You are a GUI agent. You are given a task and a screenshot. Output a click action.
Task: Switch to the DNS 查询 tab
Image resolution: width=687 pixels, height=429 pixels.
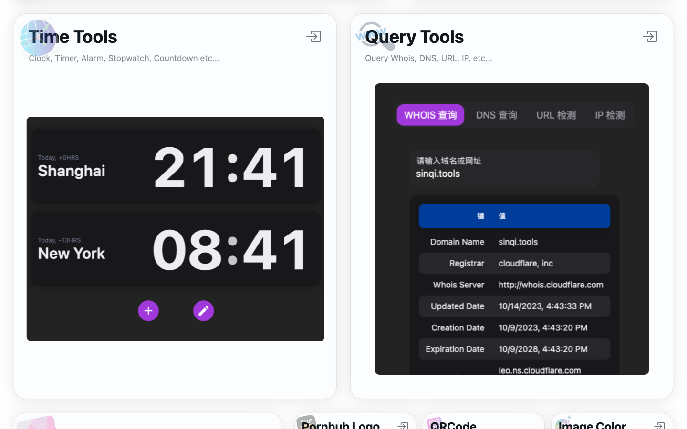[x=496, y=115]
